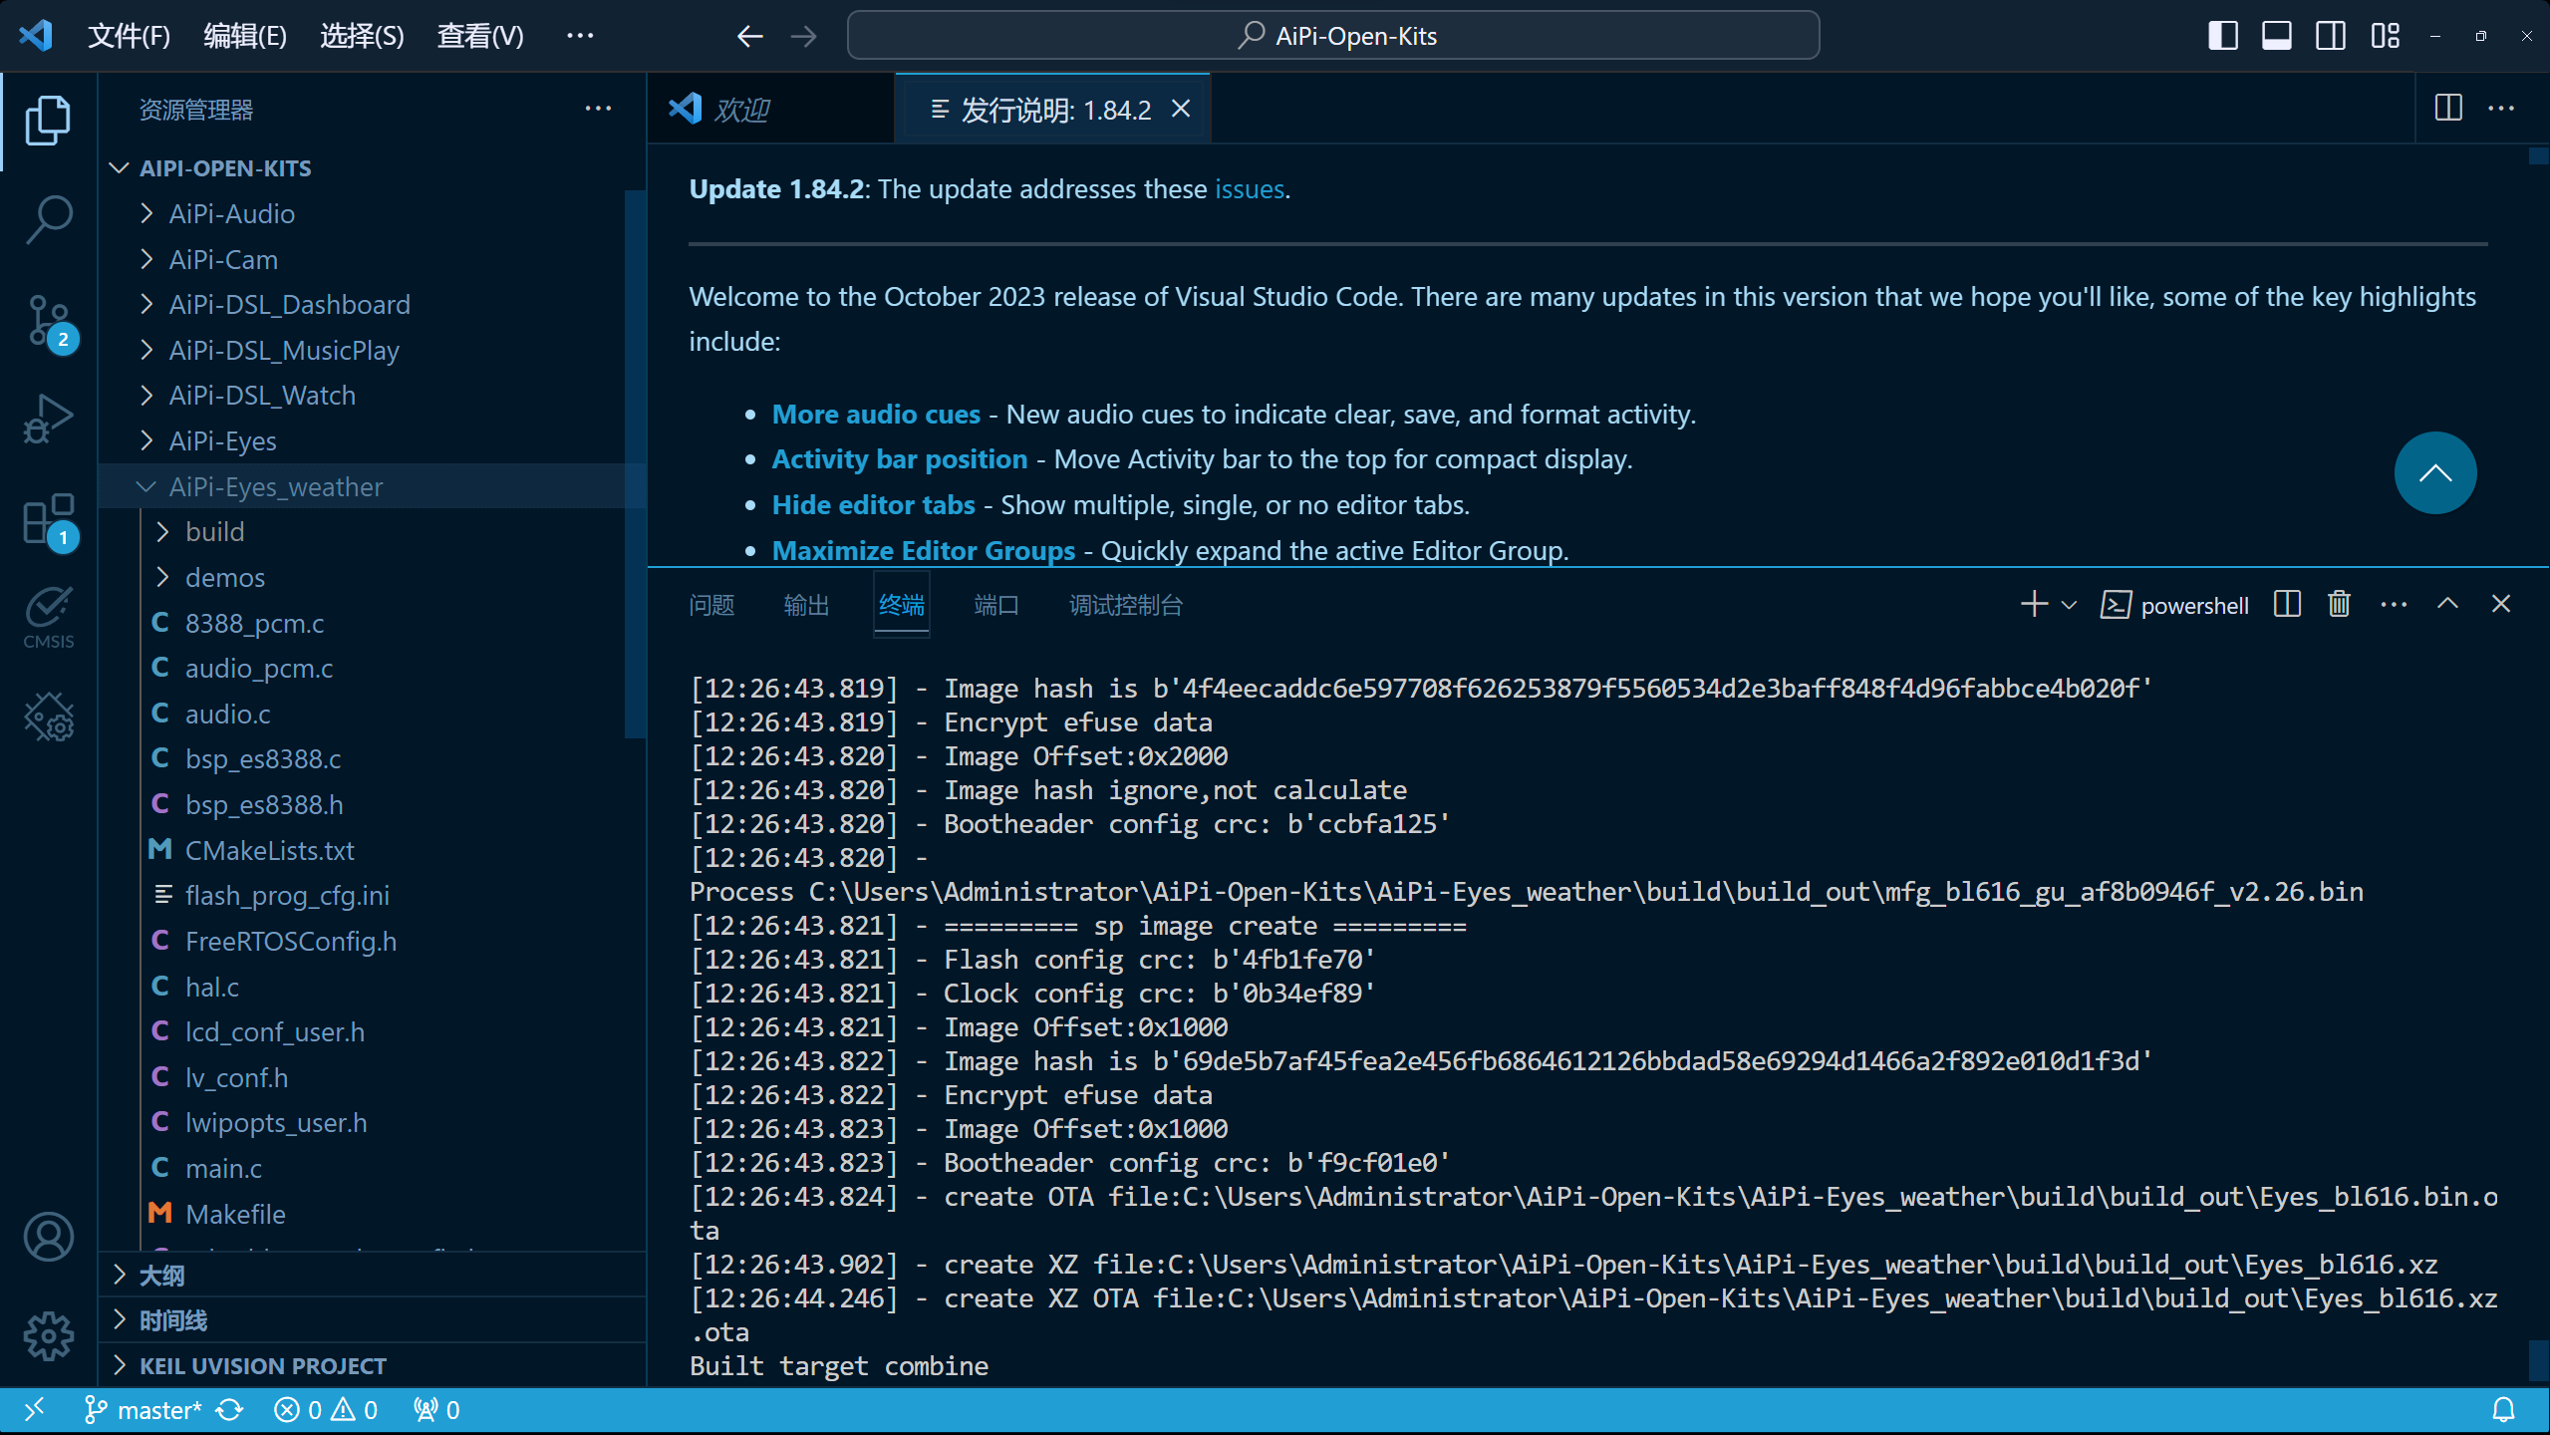Open the overflow menu ellipsis in menu bar

click(580, 36)
